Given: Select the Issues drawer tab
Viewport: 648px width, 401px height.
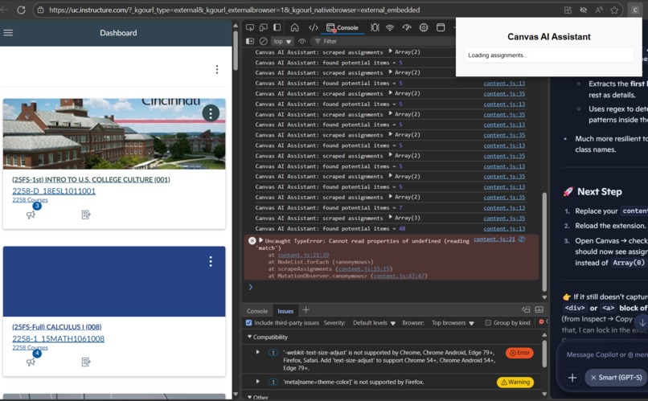Looking at the screenshot, I should coord(285,311).
